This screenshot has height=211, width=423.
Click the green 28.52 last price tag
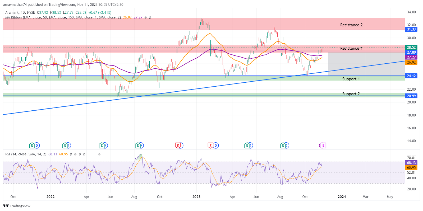tap(411, 48)
